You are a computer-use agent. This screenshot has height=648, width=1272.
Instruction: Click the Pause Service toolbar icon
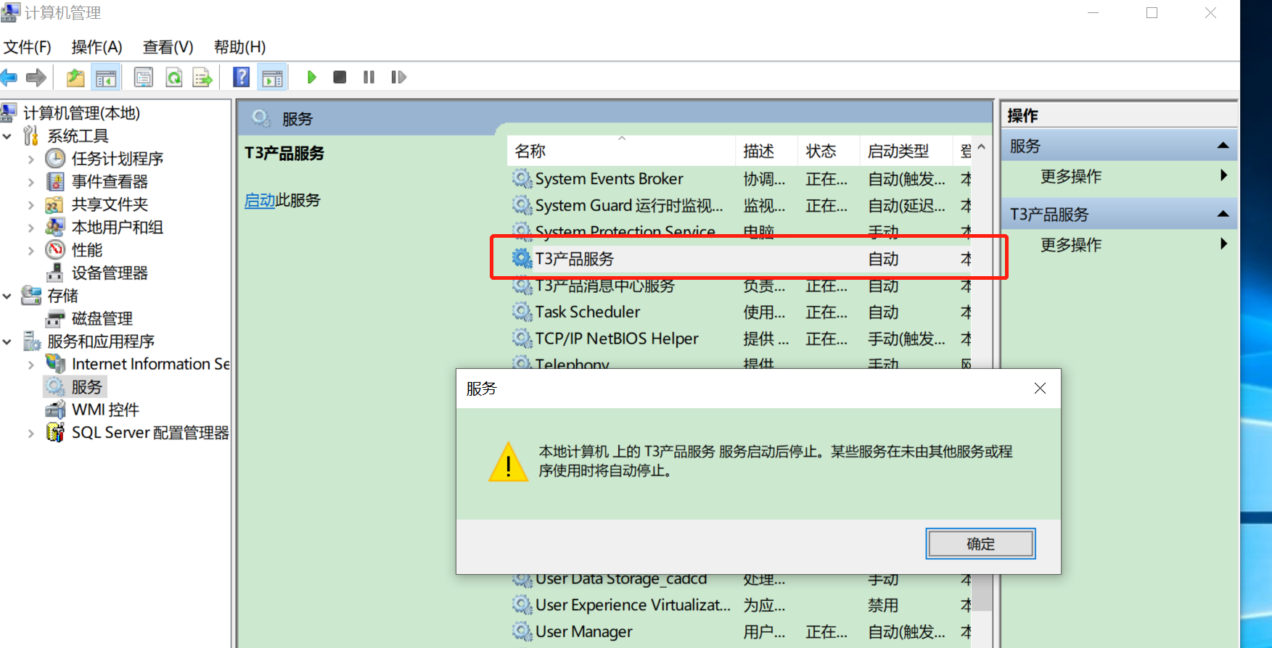(369, 77)
